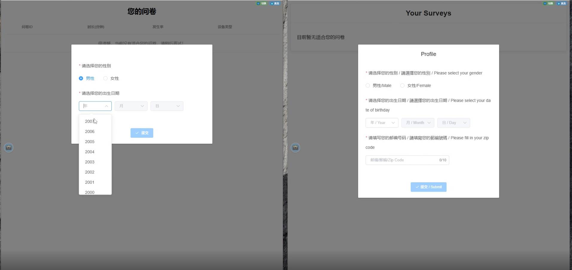Click the green 切换 badge in right window
The width and height of the screenshot is (572, 270).
pyautogui.click(x=548, y=4)
